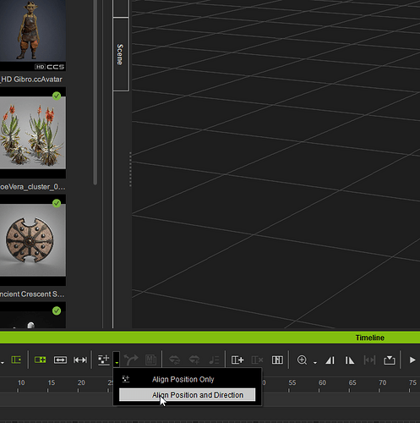Click frame 65 on the timeline ruler
Screen dimensions: 420x423
point(352,383)
